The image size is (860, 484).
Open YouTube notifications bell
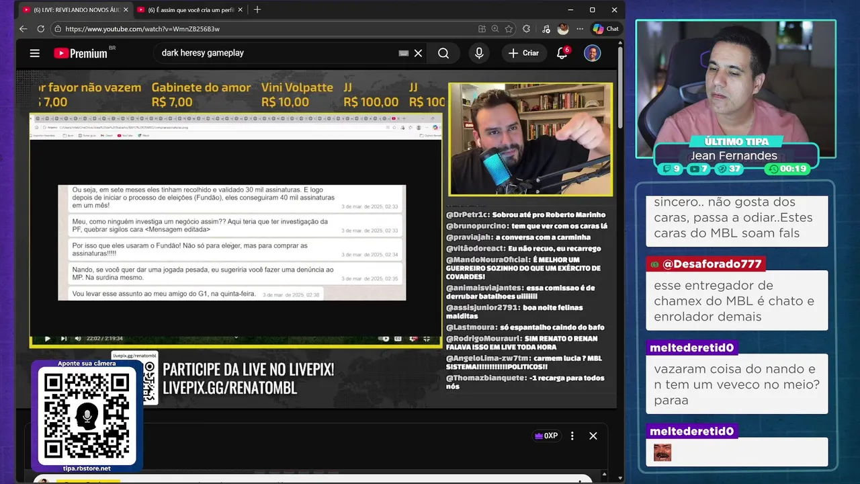(562, 53)
